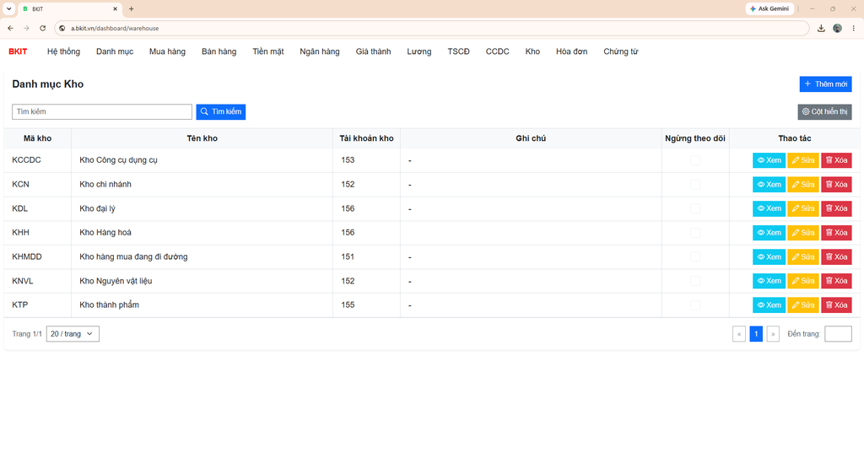
Task: Focus the Tìm kiếm search field
Action: [x=102, y=112]
